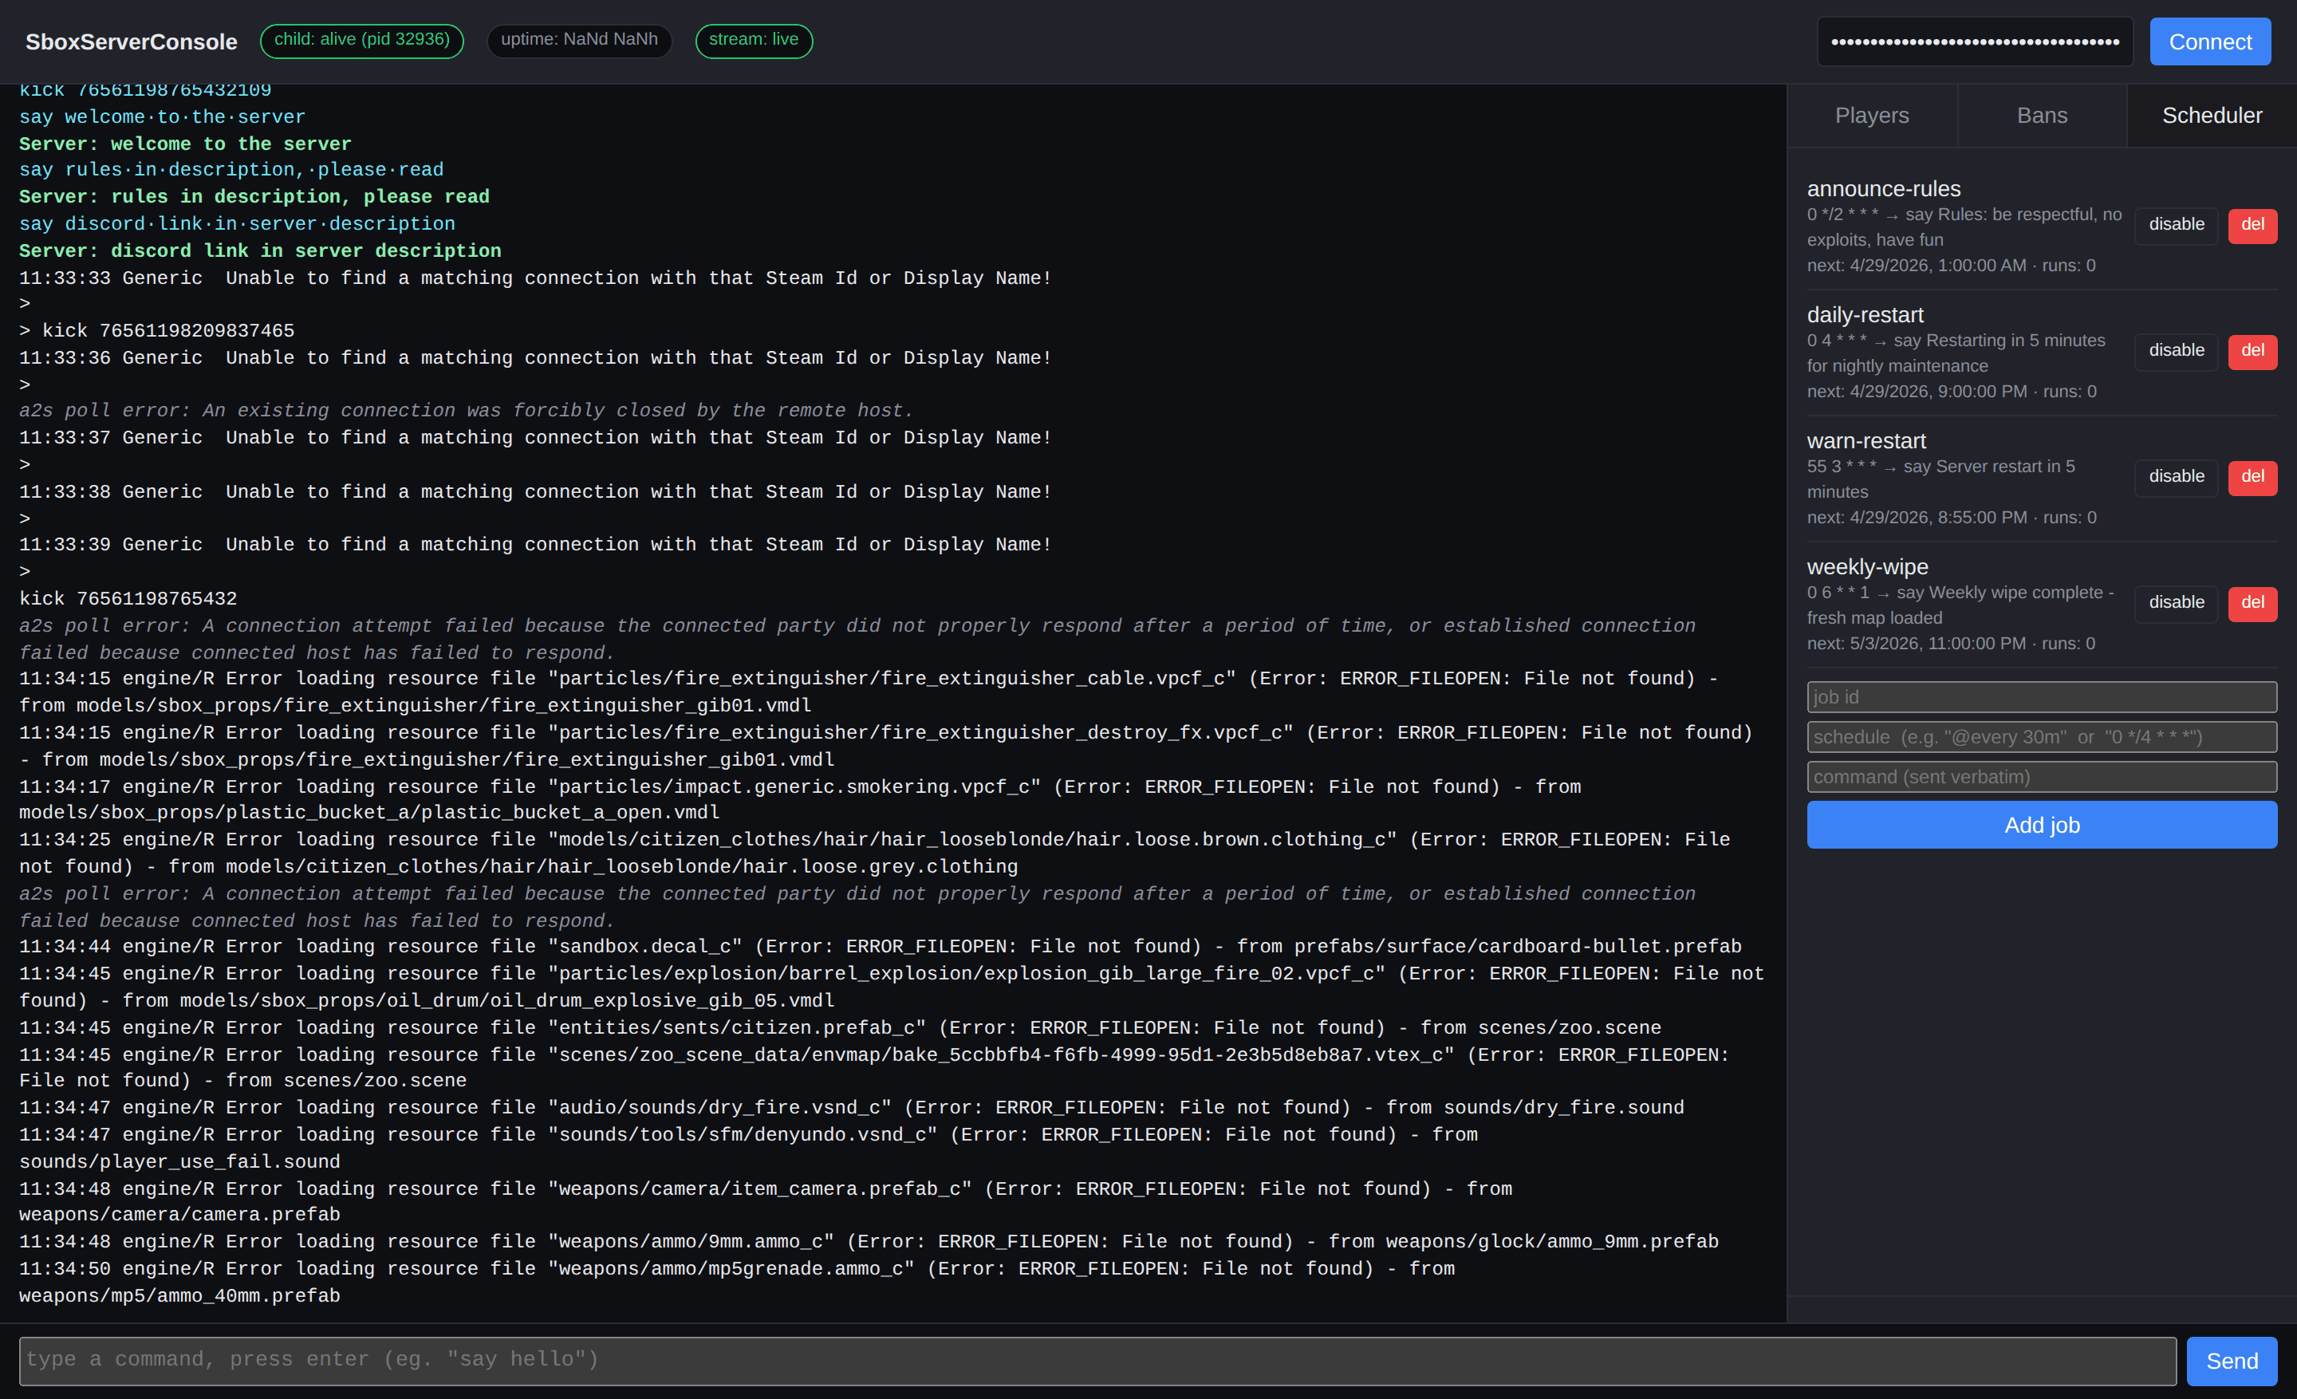The image size is (2297, 1399).
Task: Click the command input box at bottom
Action: coord(1097,1360)
